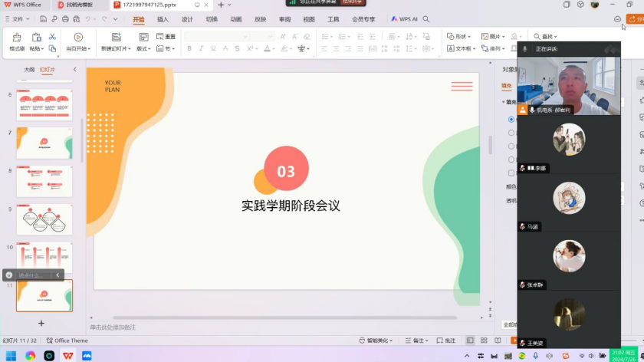
Task: Toggle Underline text formatting
Action: point(212,48)
